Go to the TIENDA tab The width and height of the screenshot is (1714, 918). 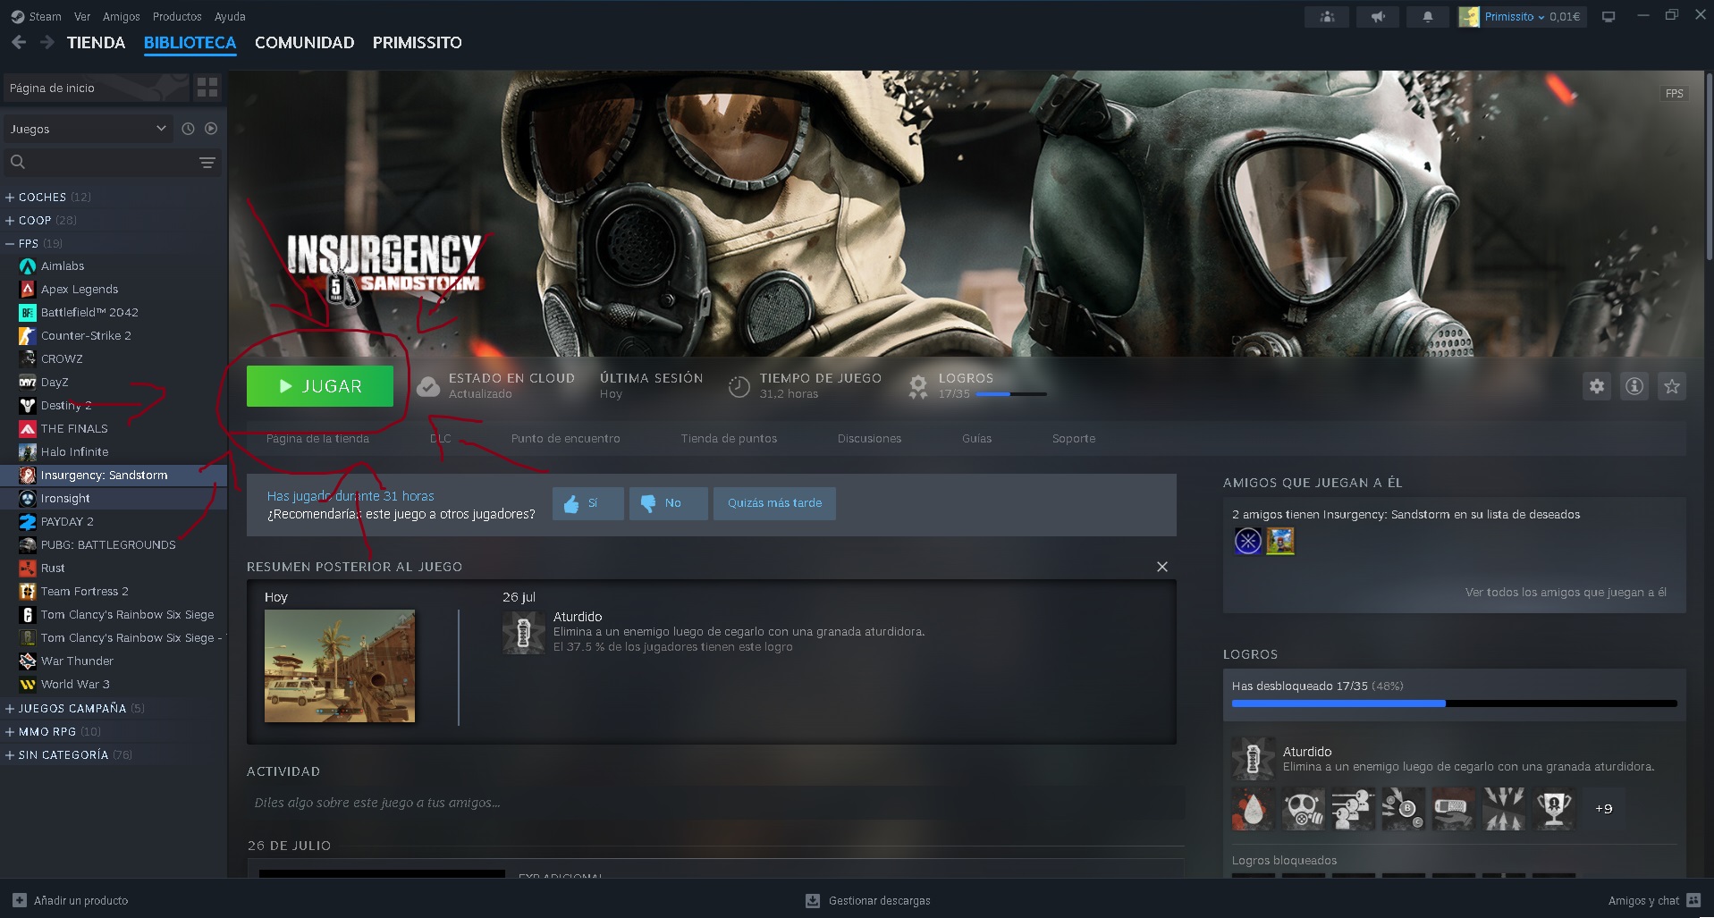(96, 42)
